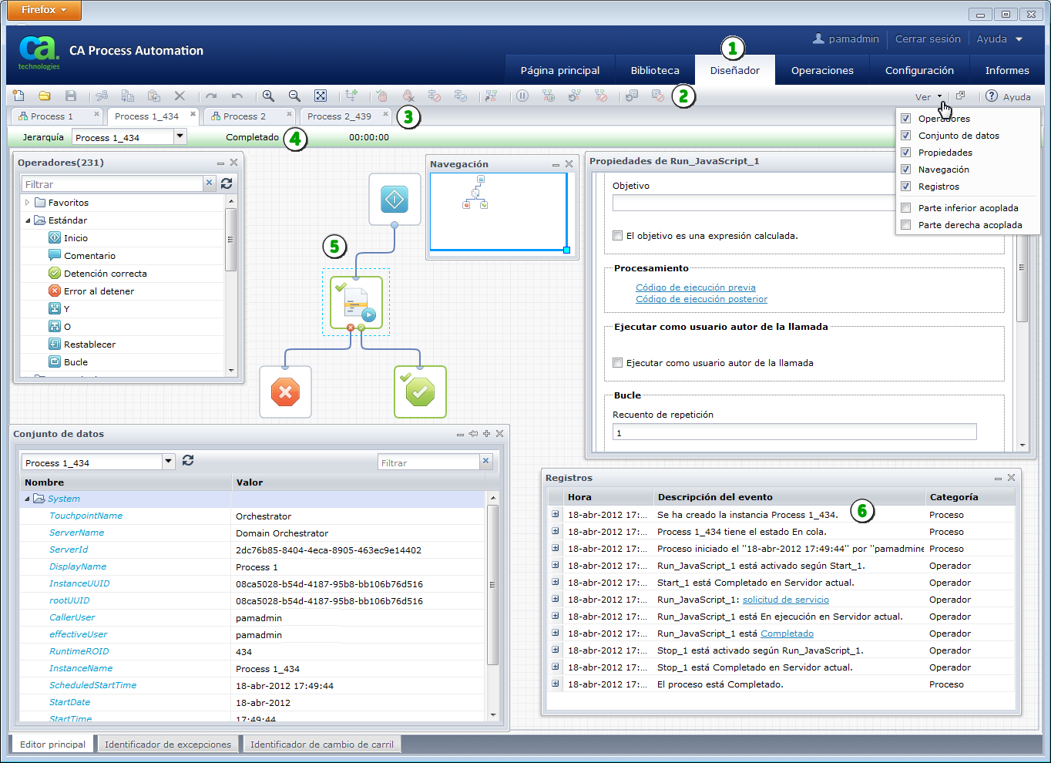The height and width of the screenshot is (763, 1051).
Task: Click the new document toolbar icon
Action: [x=18, y=96]
